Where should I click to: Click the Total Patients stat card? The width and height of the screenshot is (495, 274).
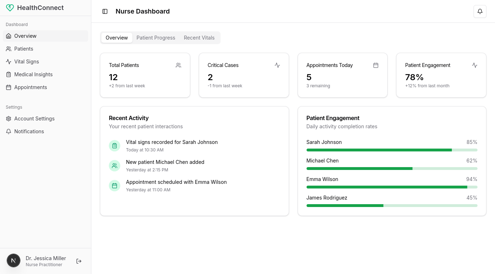click(x=145, y=75)
